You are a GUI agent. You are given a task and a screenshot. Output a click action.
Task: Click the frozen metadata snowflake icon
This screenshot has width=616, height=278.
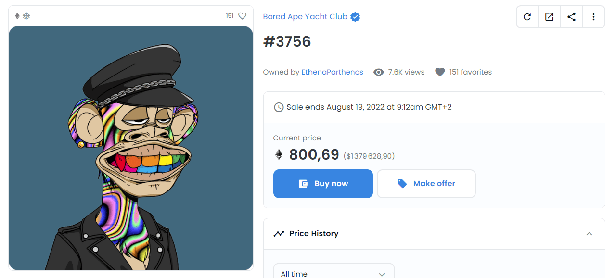click(26, 15)
